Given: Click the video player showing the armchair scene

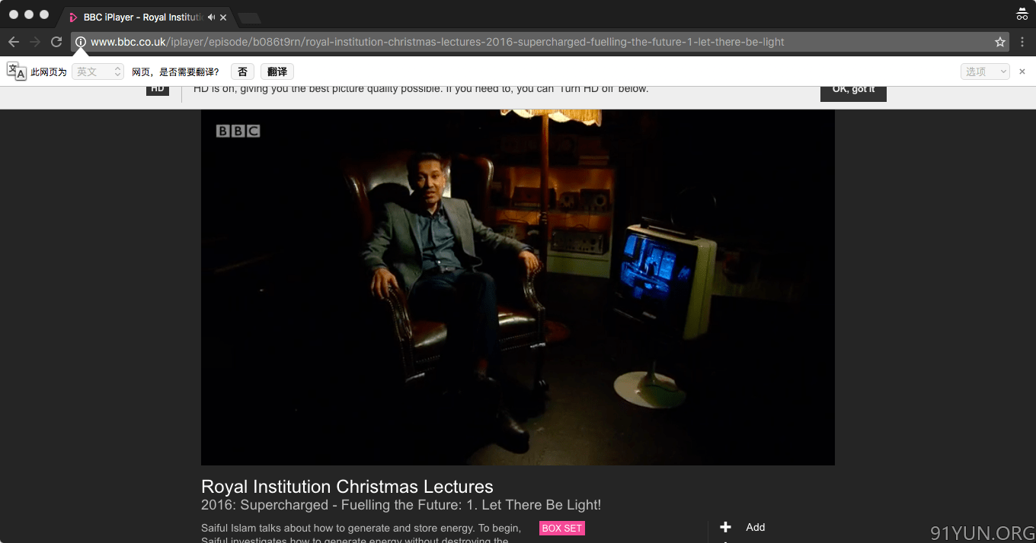Looking at the screenshot, I should pyautogui.click(x=518, y=287).
